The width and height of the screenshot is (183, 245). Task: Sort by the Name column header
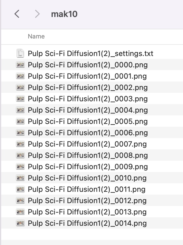click(36, 36)
